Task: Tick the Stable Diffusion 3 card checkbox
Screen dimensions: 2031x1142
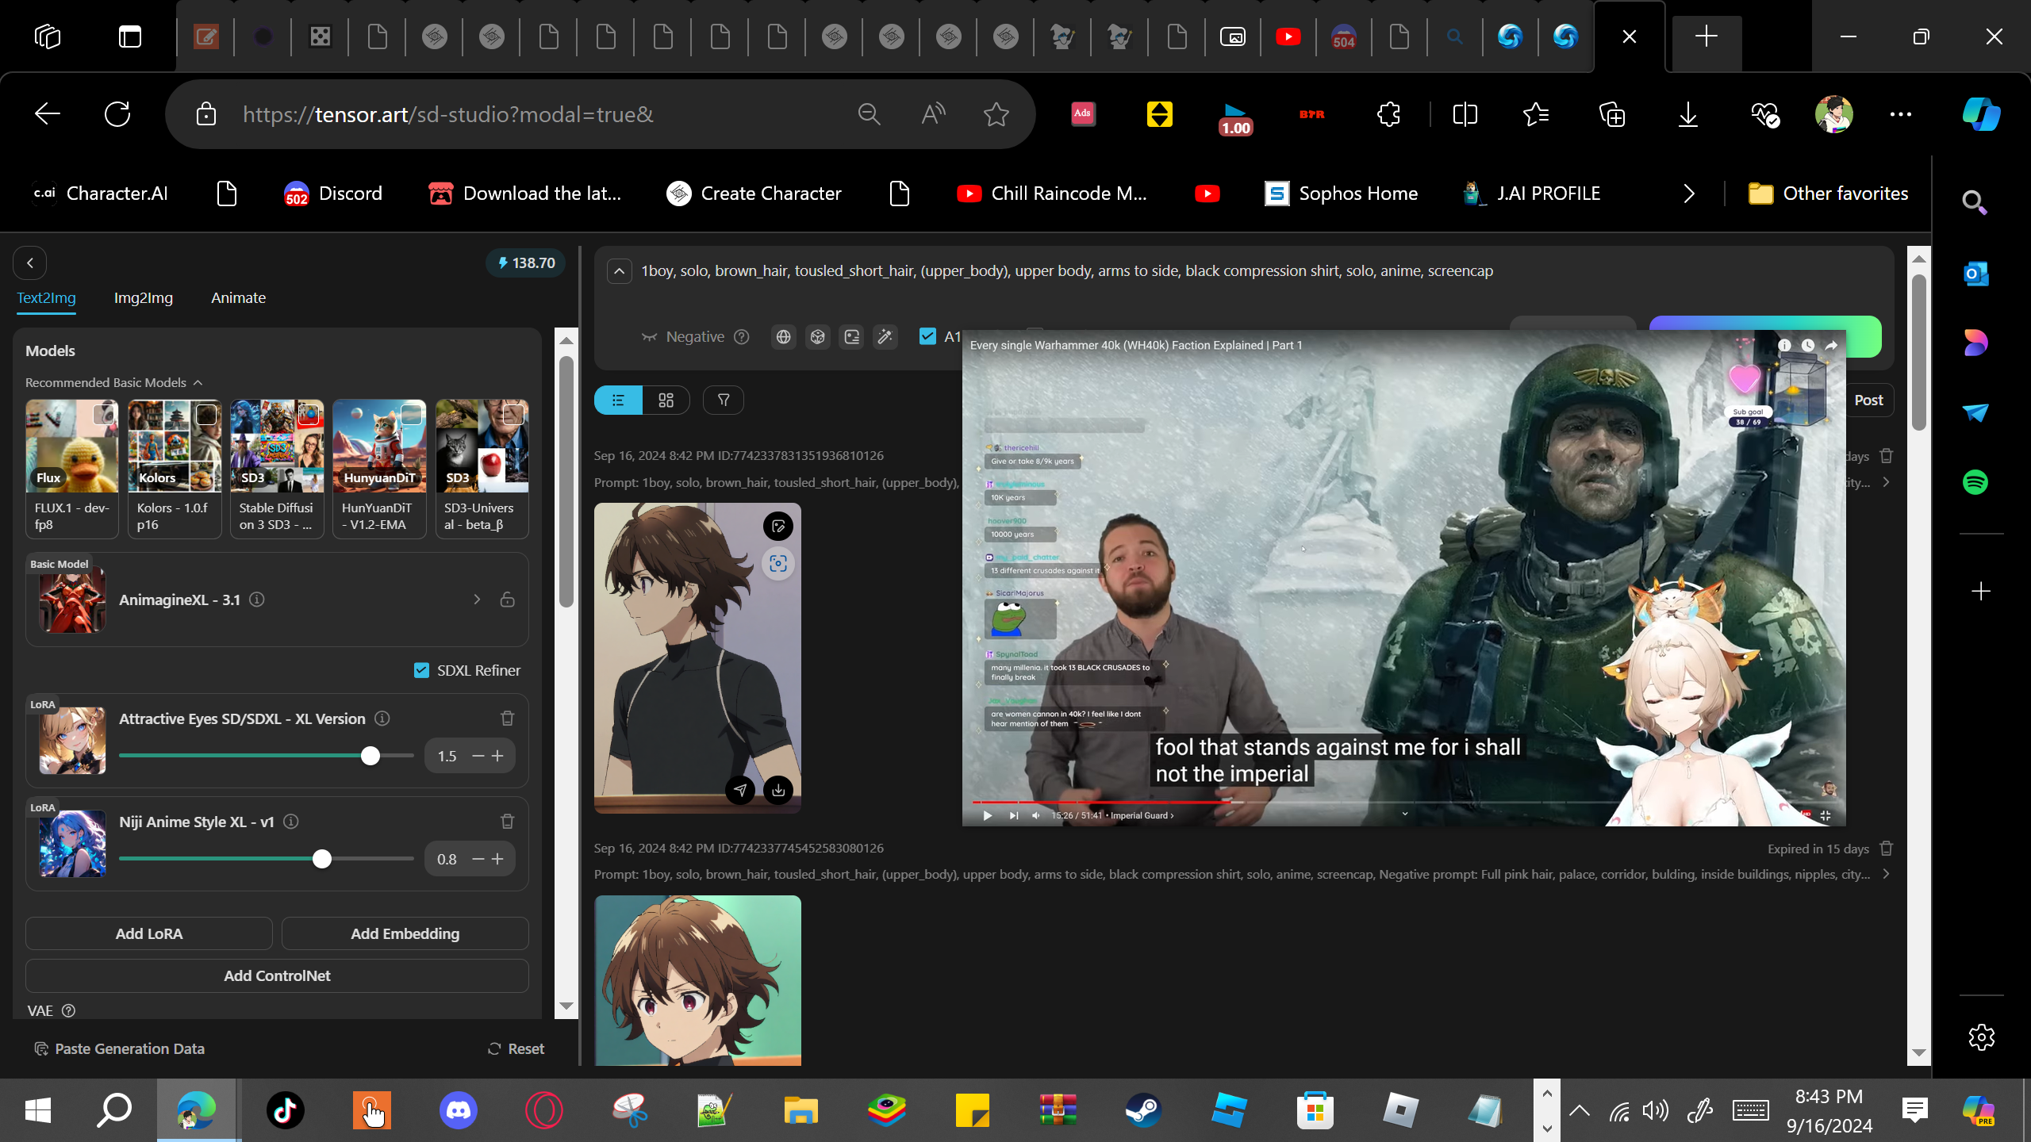Action: click(309, 415)
